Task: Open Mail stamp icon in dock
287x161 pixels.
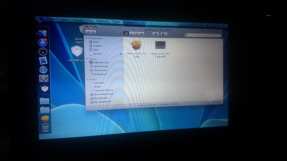Action: [43, 61]
